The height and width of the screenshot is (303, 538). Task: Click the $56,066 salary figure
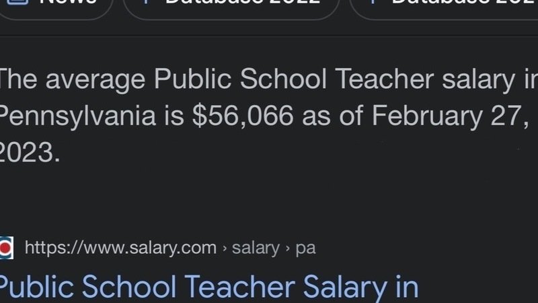point(243,116)
